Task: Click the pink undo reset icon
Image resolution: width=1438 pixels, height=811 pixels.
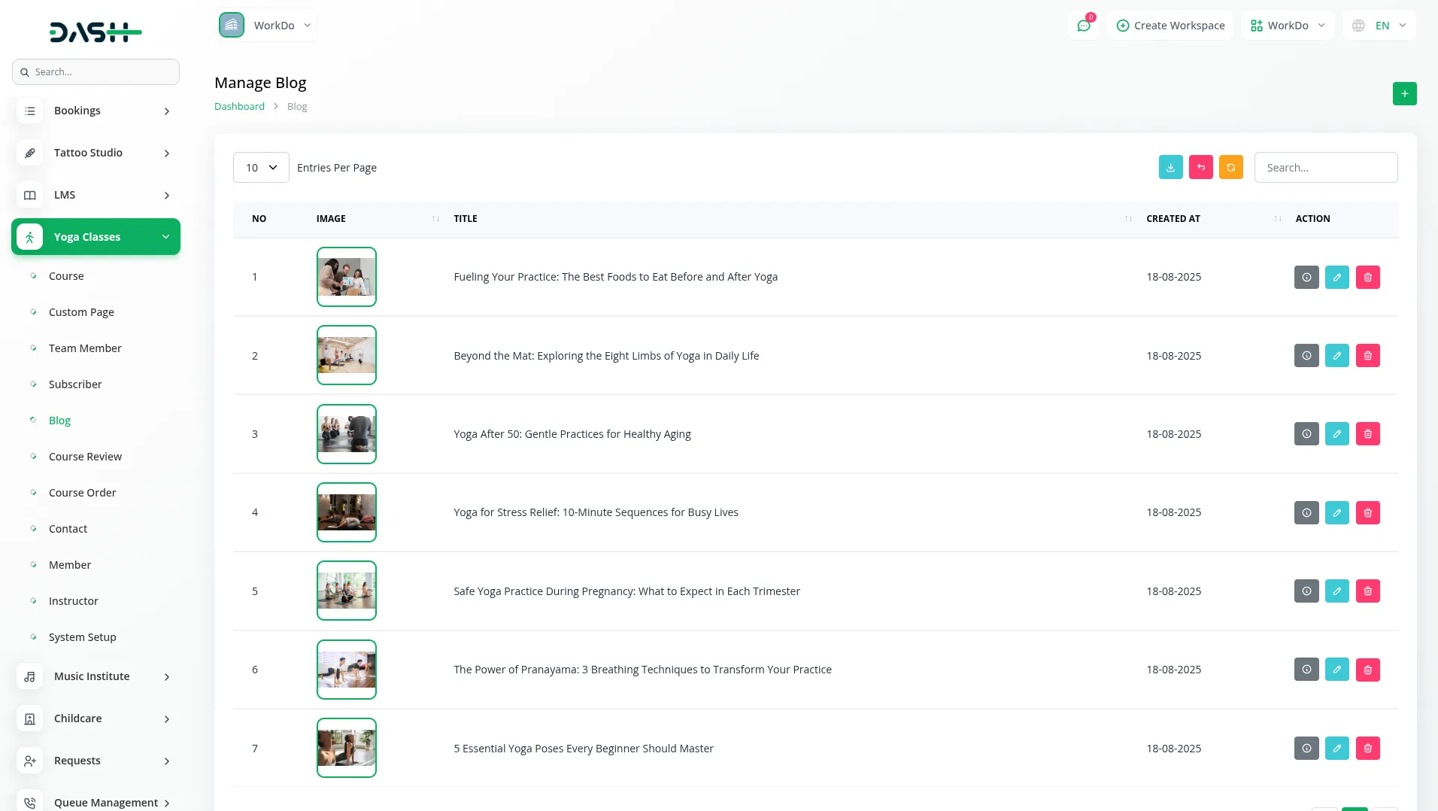Action: [x=1200, y=167]
